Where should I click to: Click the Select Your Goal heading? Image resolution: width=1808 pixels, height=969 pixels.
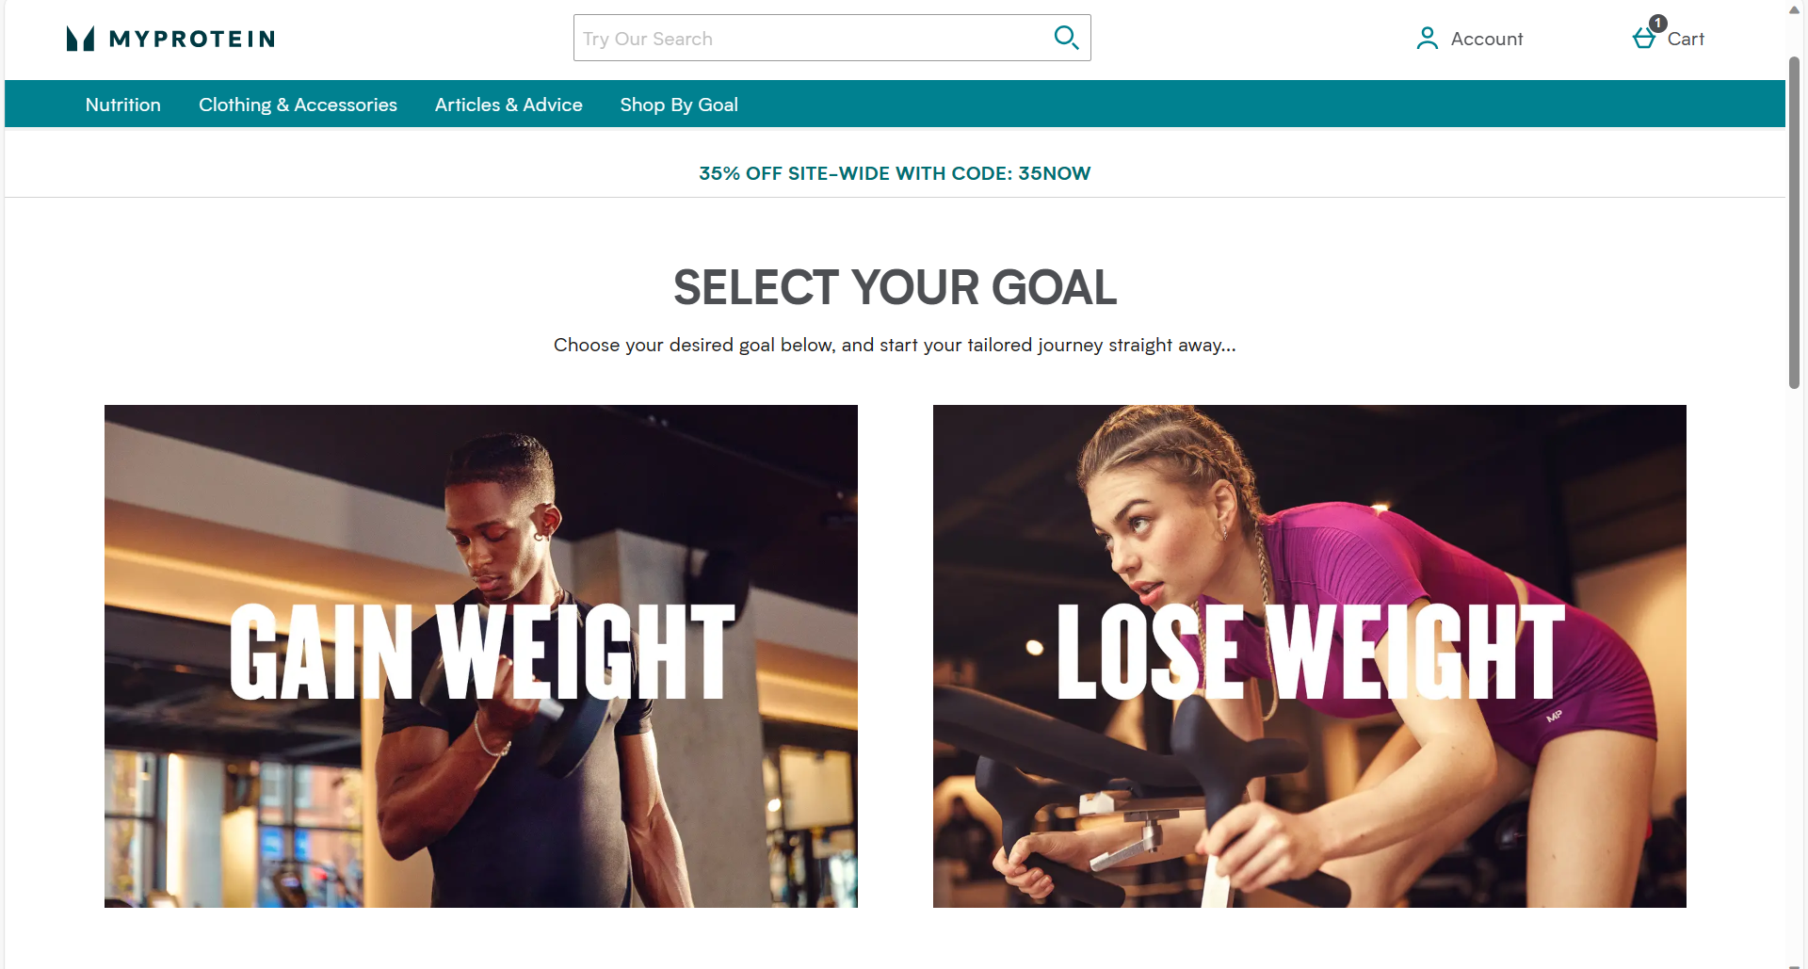pyautogui.click(x=895, y=287)
